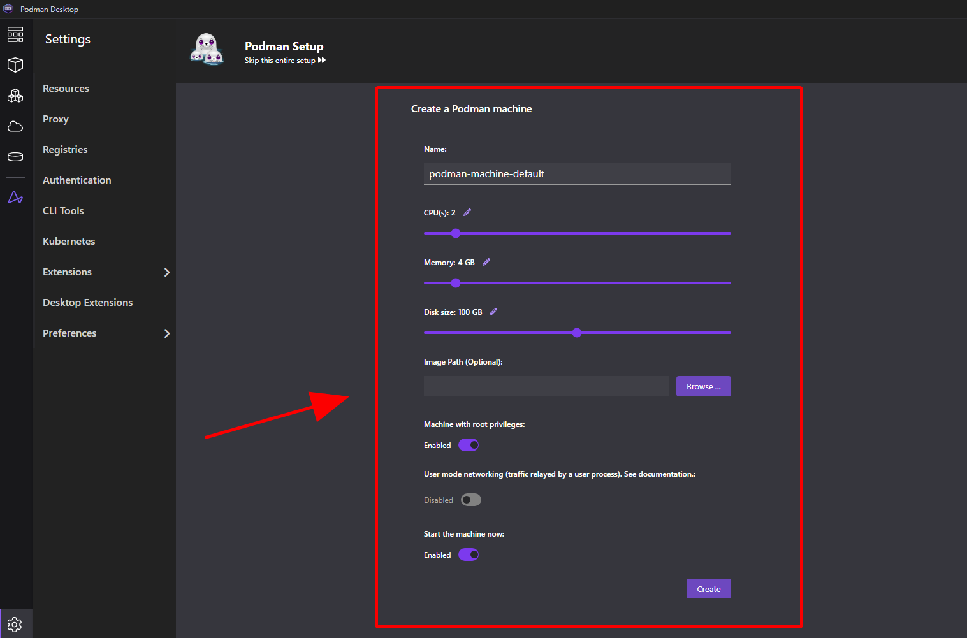Open the Dashboard icon in left sidebar
The image size is (967, 638).
click(x=15, y=34)
